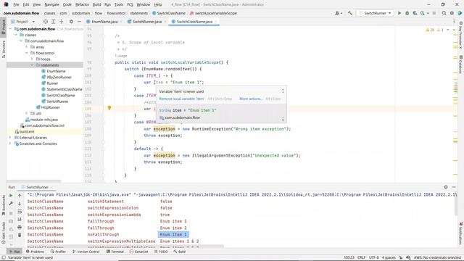
Task: Open tooltip's three-dot options menu
Action: tap(283, 91)
